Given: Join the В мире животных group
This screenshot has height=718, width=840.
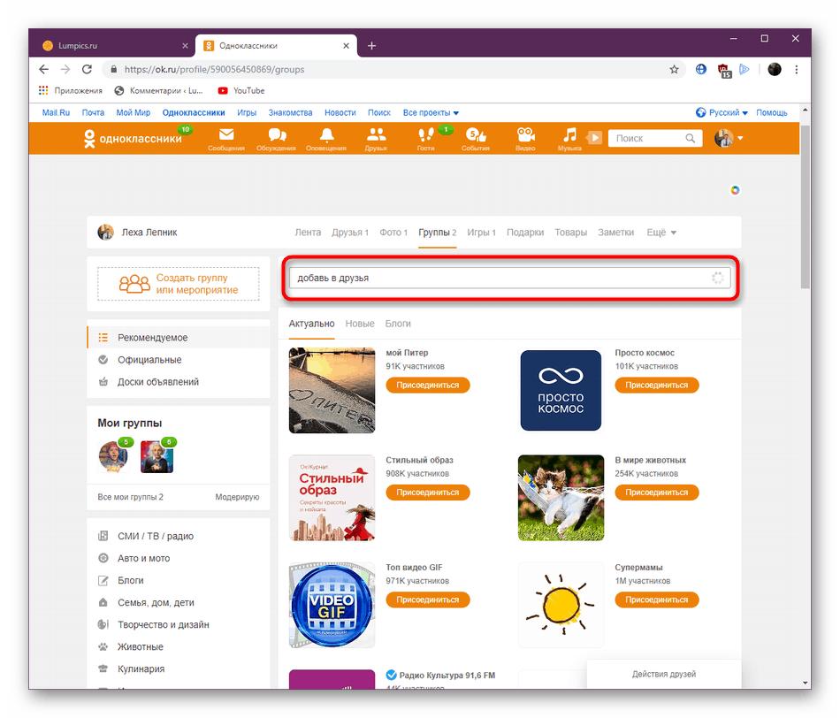Looking at the screenshot, I should pos(656,492).
